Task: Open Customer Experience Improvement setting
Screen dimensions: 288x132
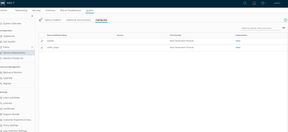Action: click(18, 120)
